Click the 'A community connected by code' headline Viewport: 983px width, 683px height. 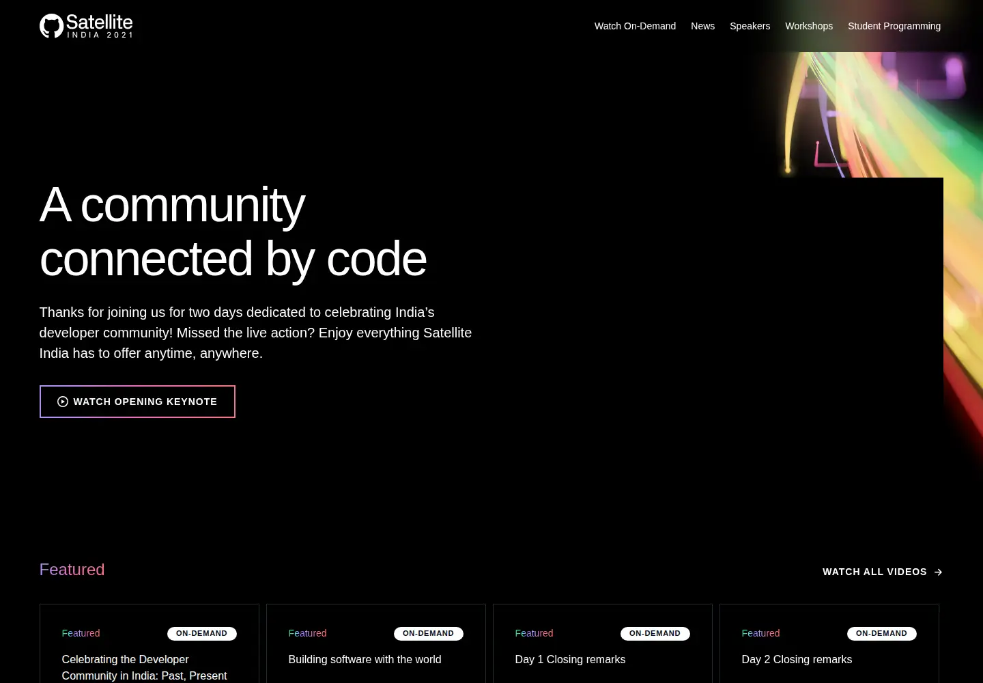(233, 232)
